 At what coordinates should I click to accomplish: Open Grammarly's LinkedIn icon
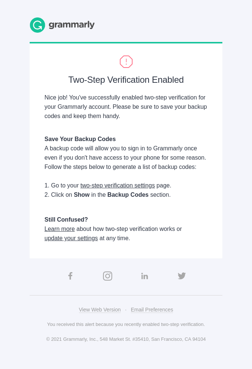pos(145,276)
